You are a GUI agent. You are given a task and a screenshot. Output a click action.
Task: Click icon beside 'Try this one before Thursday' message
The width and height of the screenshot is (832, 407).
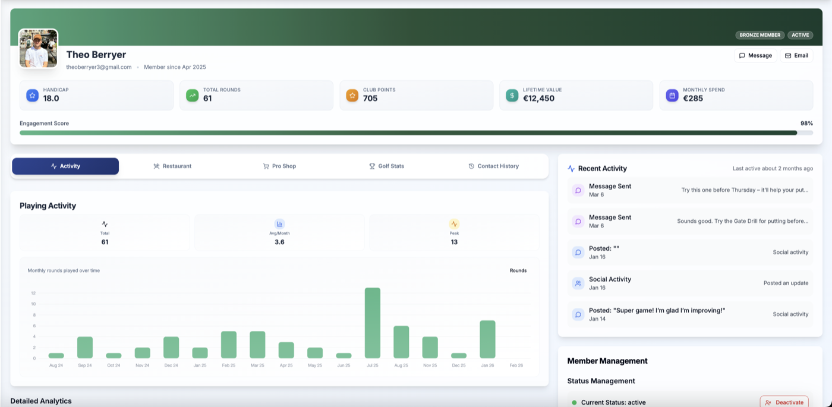click(x=578, y=190)
